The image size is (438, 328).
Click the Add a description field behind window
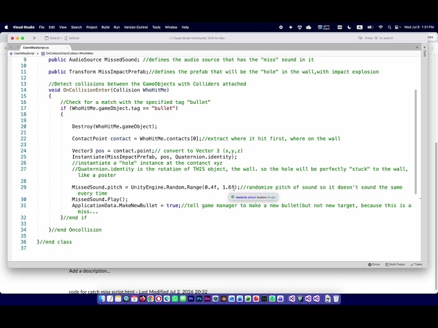pyautogui.click(x=90, y=271)
